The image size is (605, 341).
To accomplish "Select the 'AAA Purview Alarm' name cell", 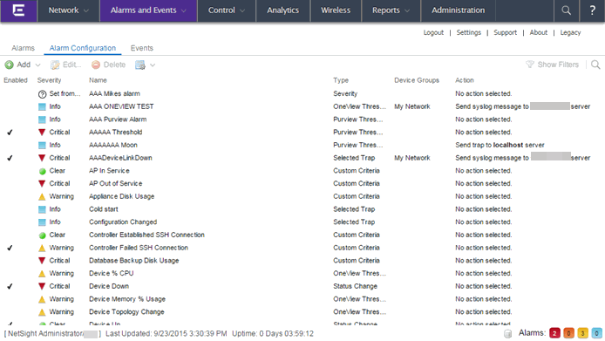I will 118,119.
